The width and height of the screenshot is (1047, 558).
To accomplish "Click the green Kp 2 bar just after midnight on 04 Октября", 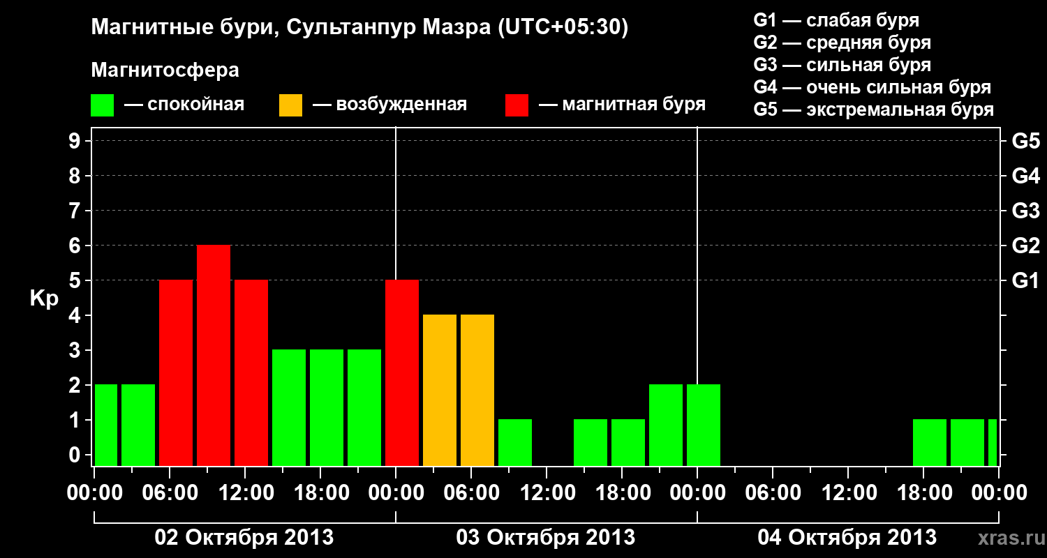I will point(704,425).
